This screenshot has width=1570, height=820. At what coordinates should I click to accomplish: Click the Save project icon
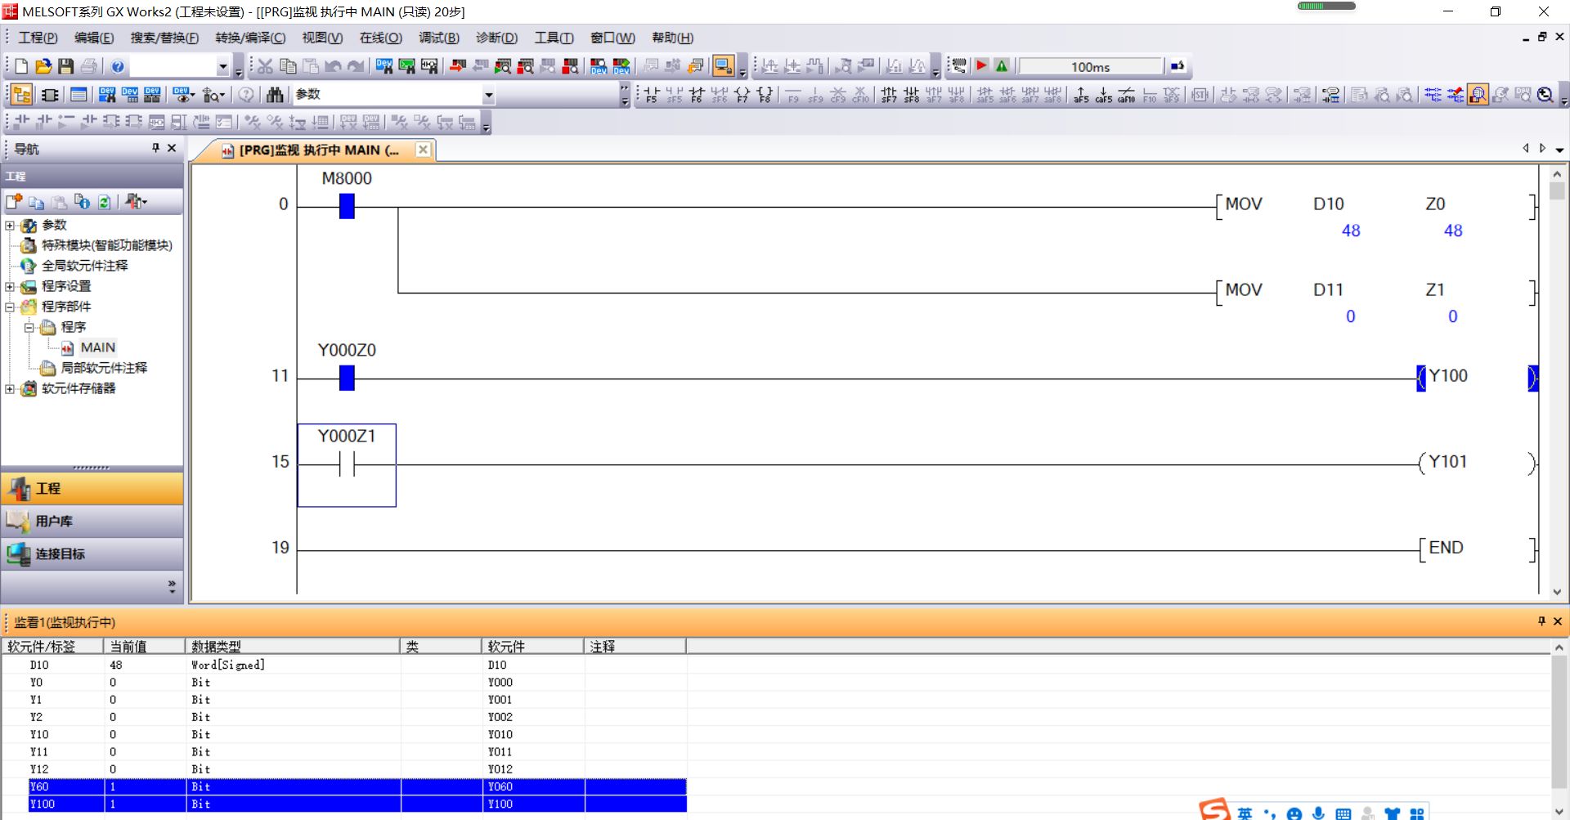point(66,66)
